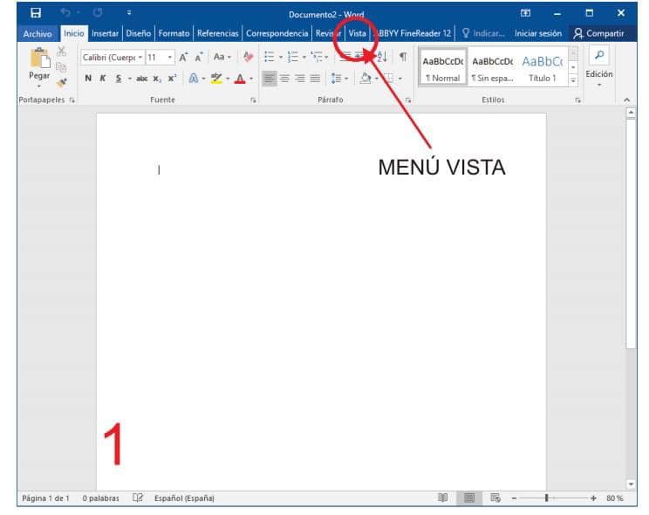Switch to the Inicio tab
The height and width of the screenshot is (515, 649).
[x=73, y=33]
